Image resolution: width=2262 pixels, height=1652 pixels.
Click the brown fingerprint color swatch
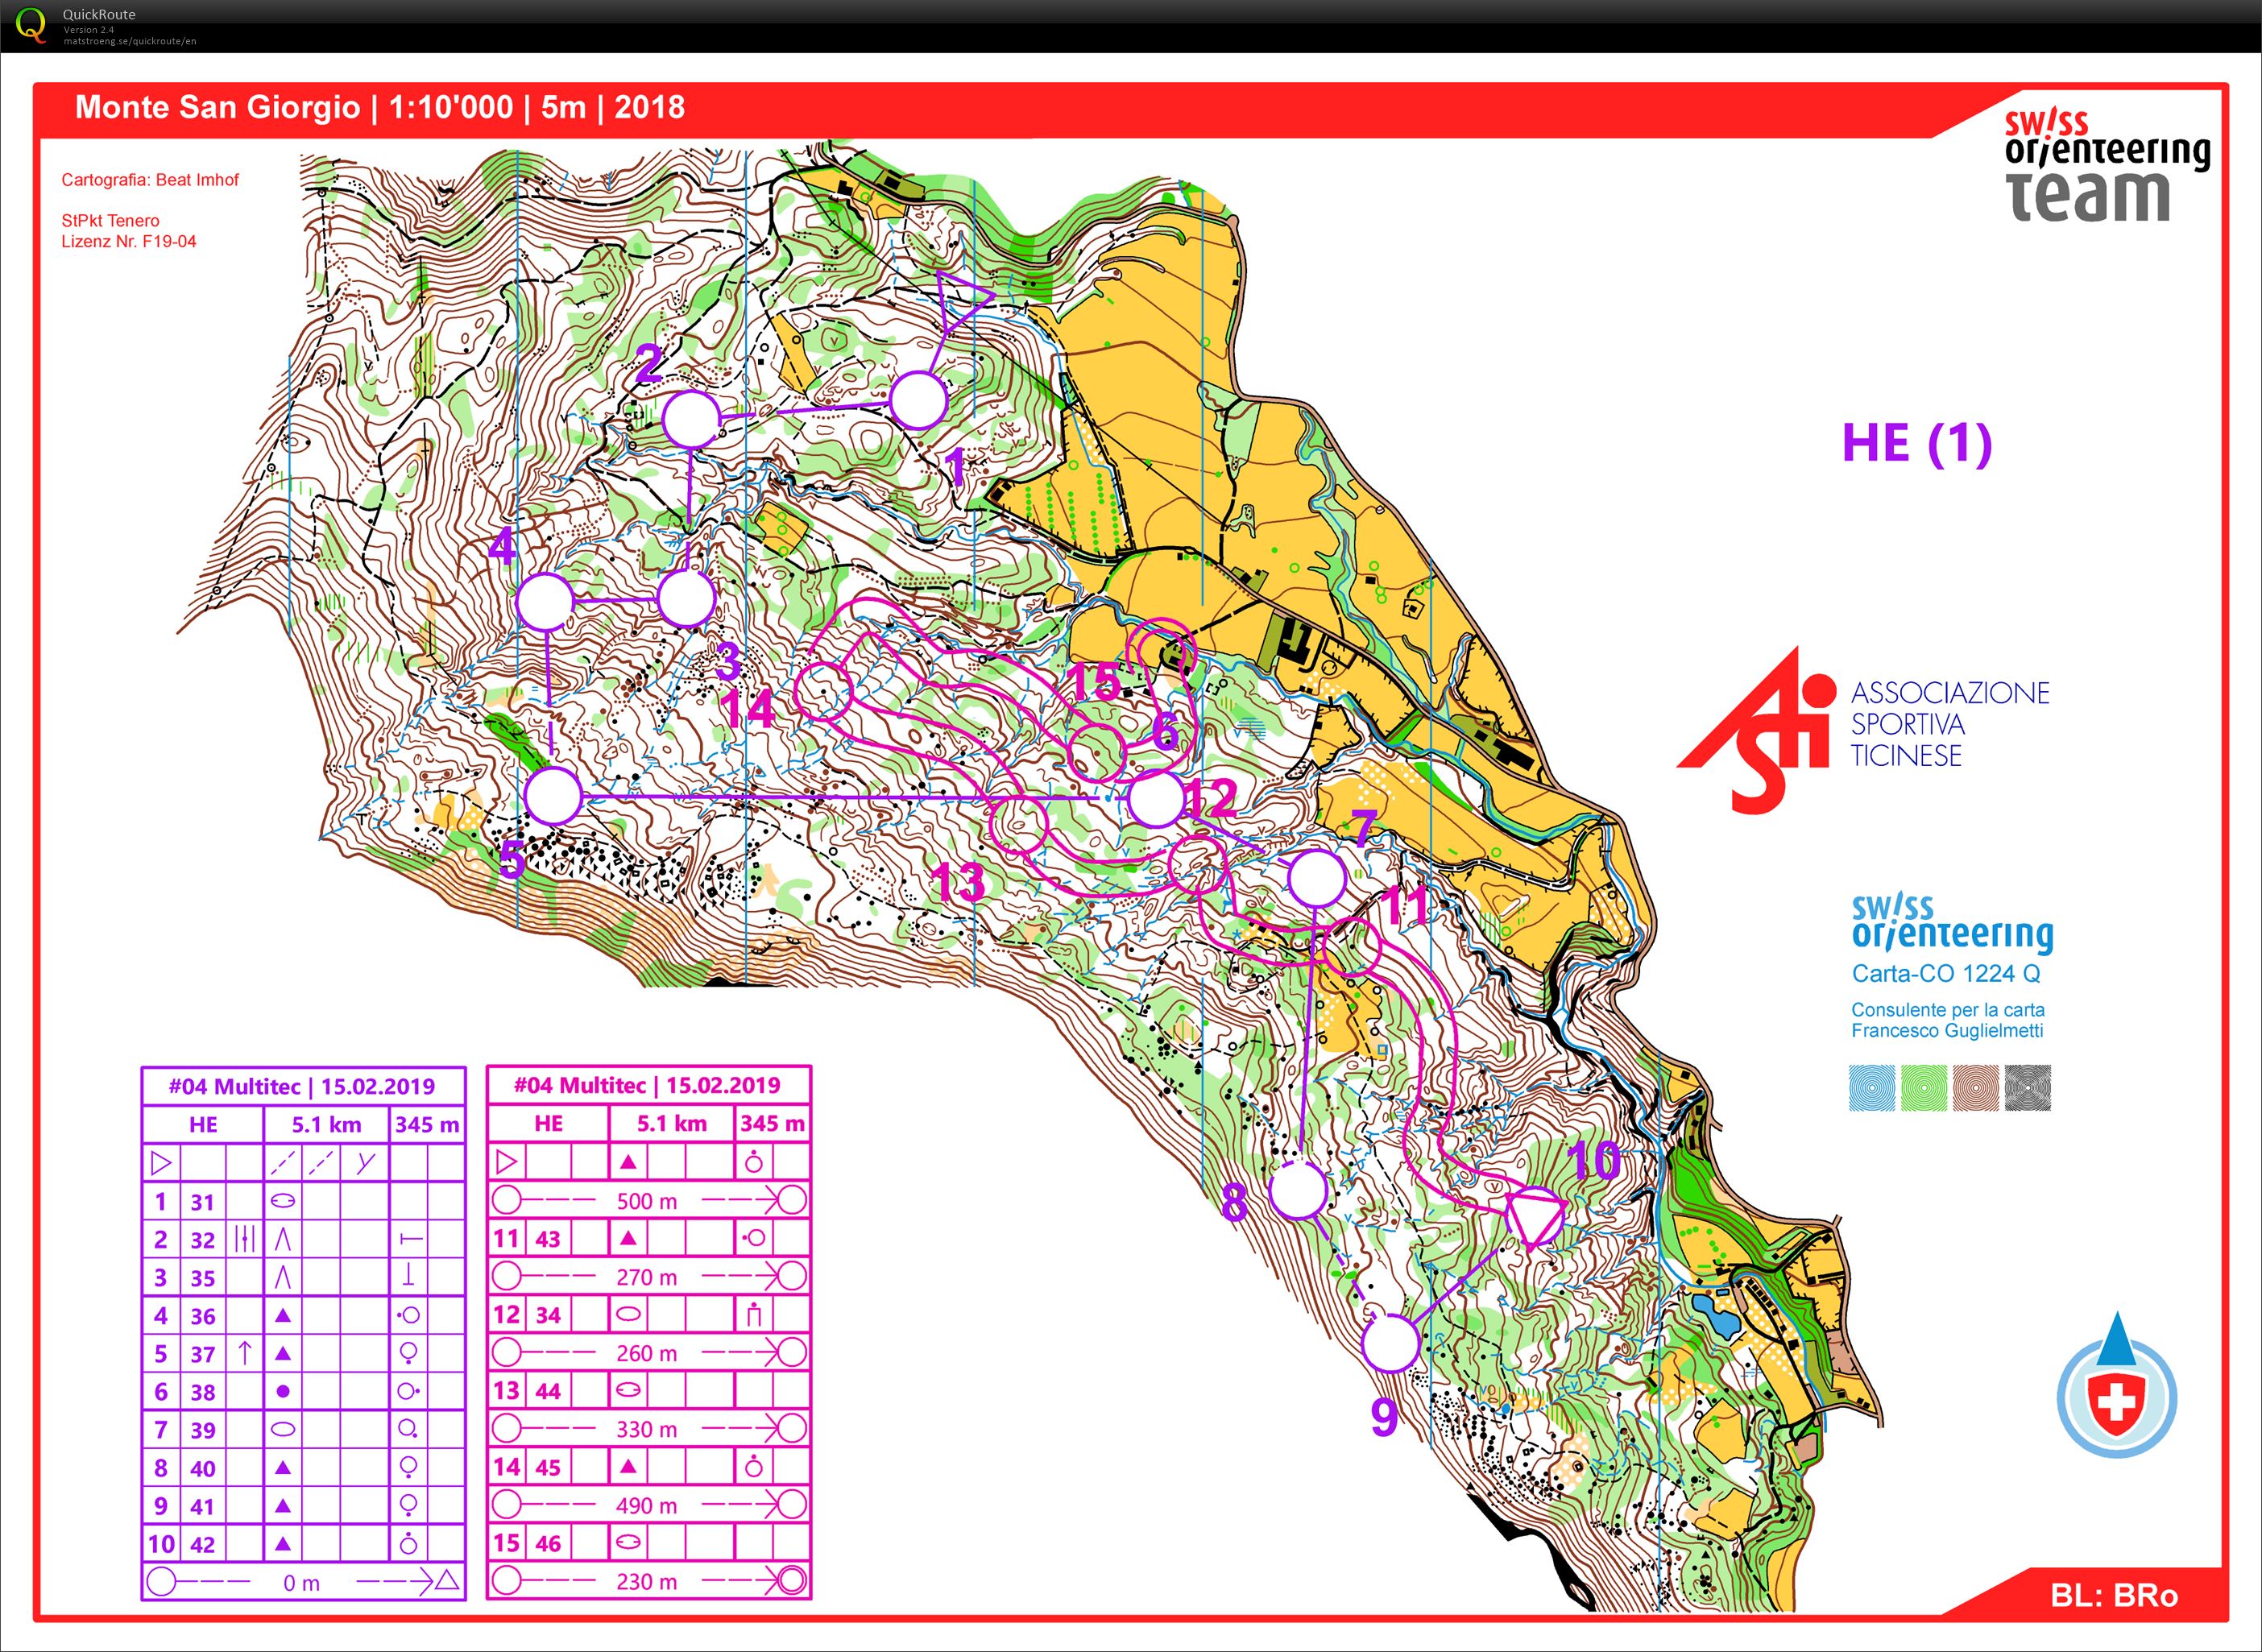(x=1975, y=1088)
